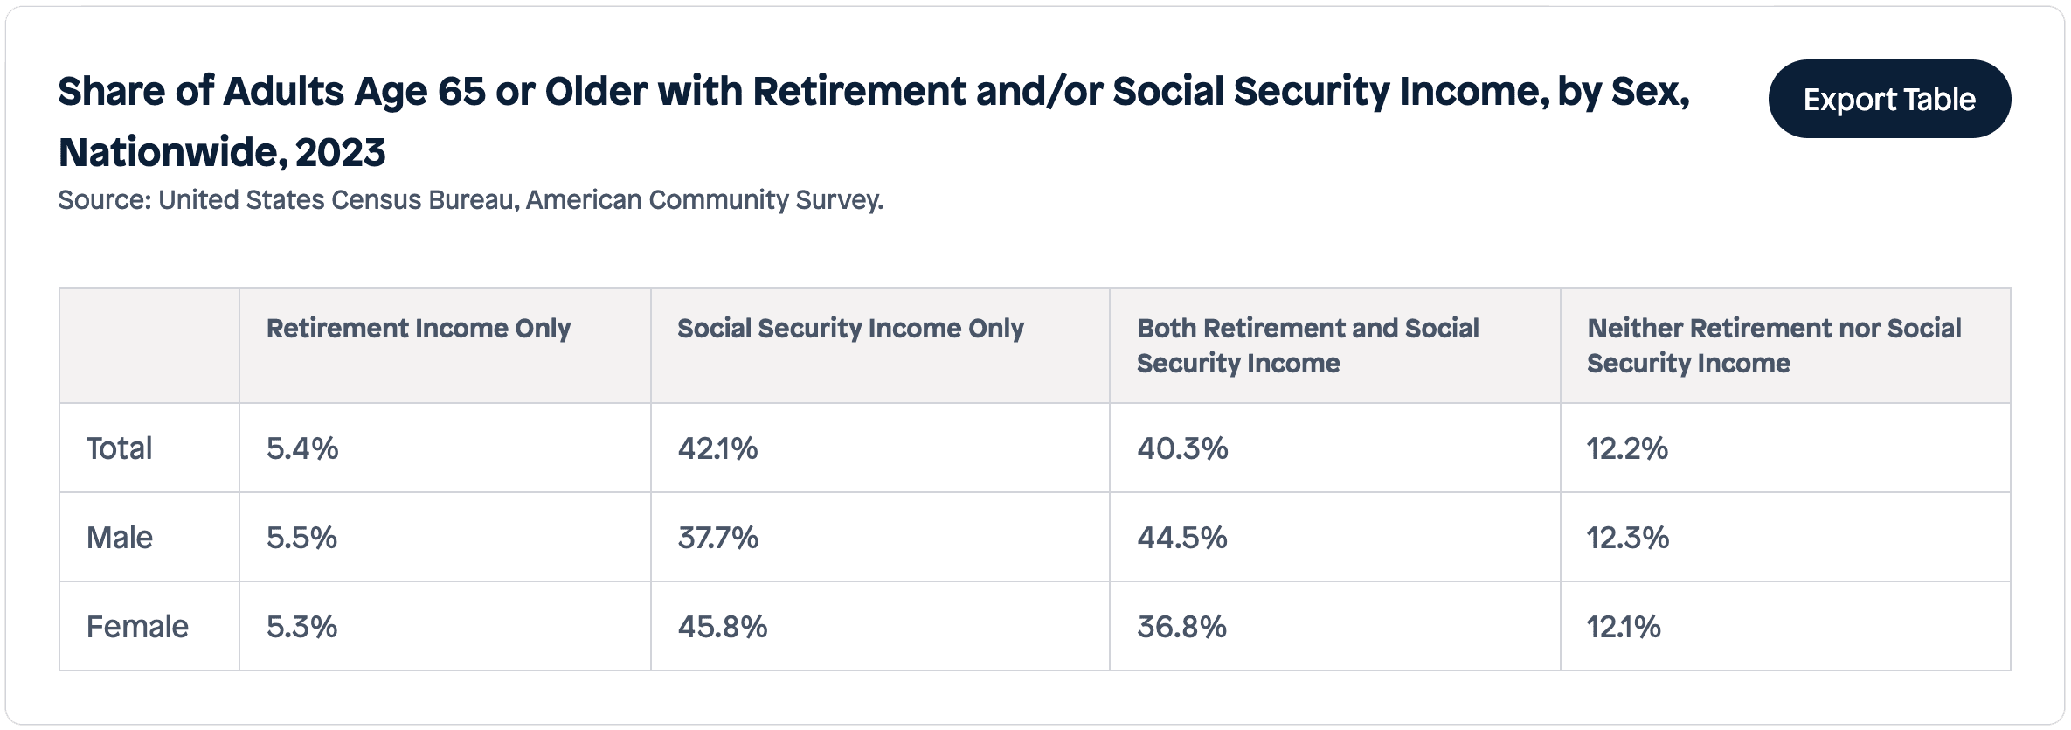Click the 12.2% cell in Total row

tap(1627, 448)
